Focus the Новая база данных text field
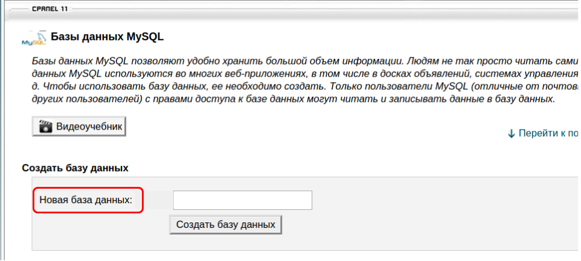This screenshot has height=261, width=581. (242, 200)
